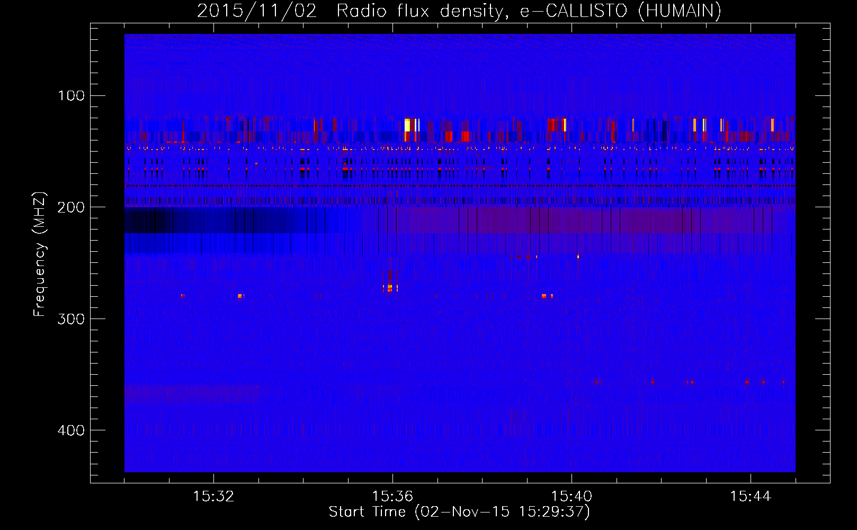This screenshot has height=530, width=857.
Task: Click the 100 MHz frequency tick label
Action: pos(72,95)
